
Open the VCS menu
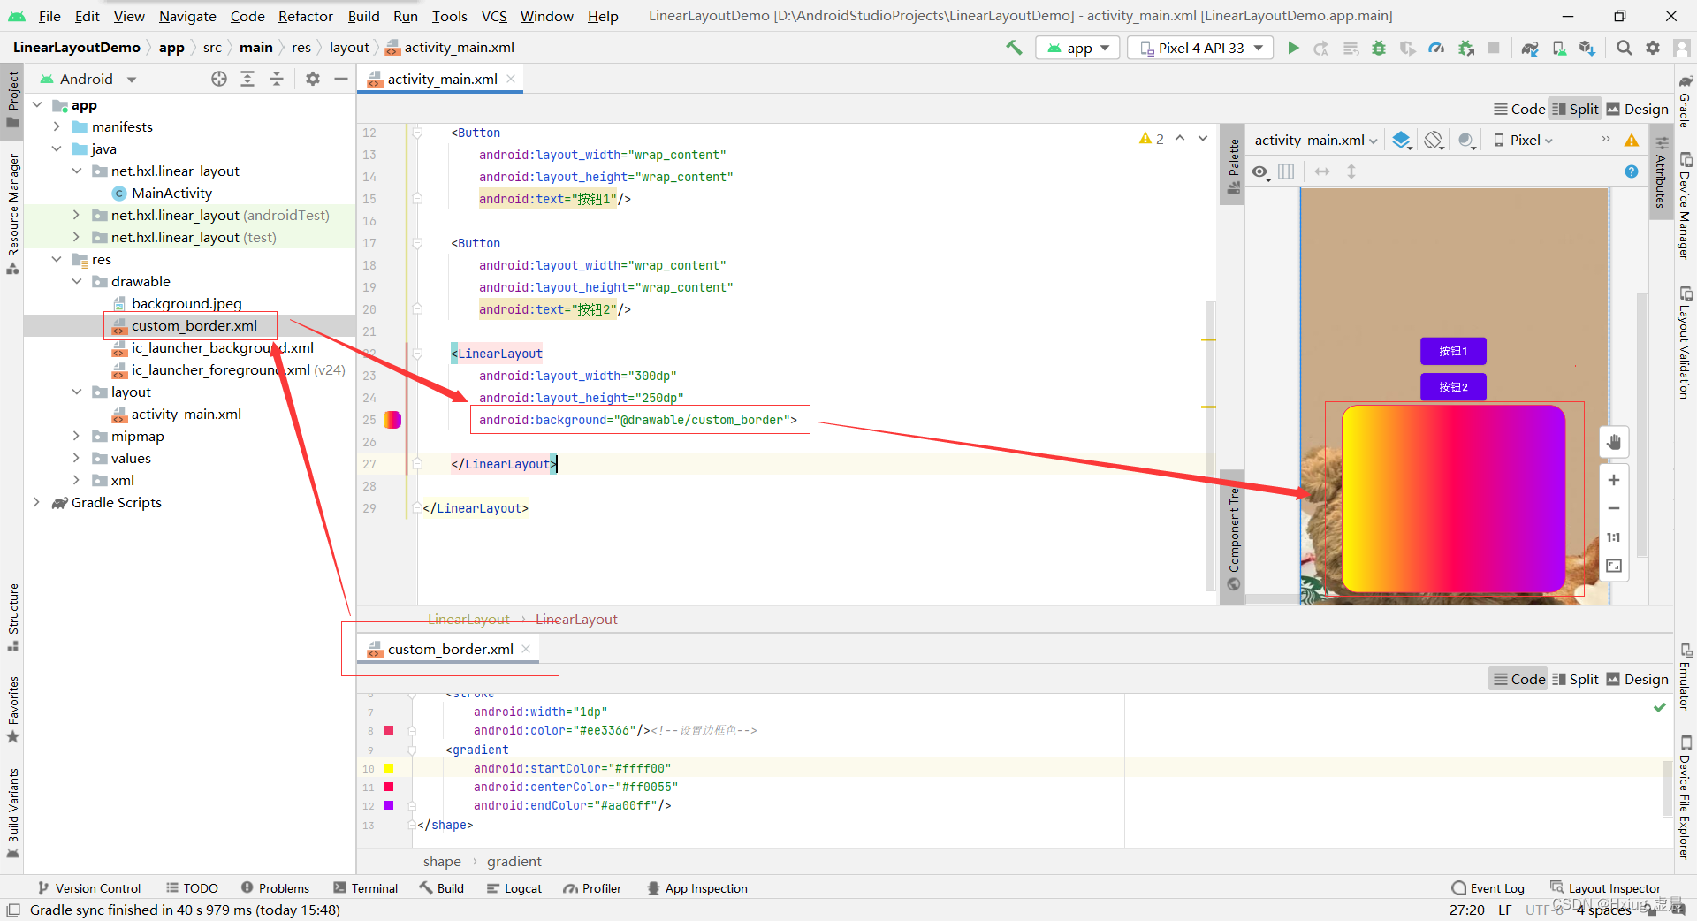coord(494,16)
